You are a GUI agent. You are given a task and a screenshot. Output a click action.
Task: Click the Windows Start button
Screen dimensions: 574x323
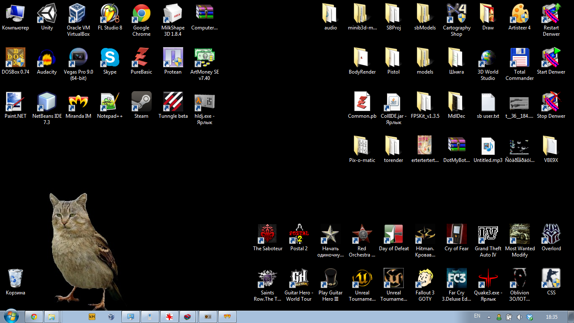pyautogui.click(x=11, y=316)
